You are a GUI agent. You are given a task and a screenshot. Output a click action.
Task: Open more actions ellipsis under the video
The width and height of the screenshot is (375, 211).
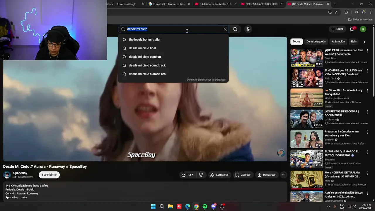283,175
